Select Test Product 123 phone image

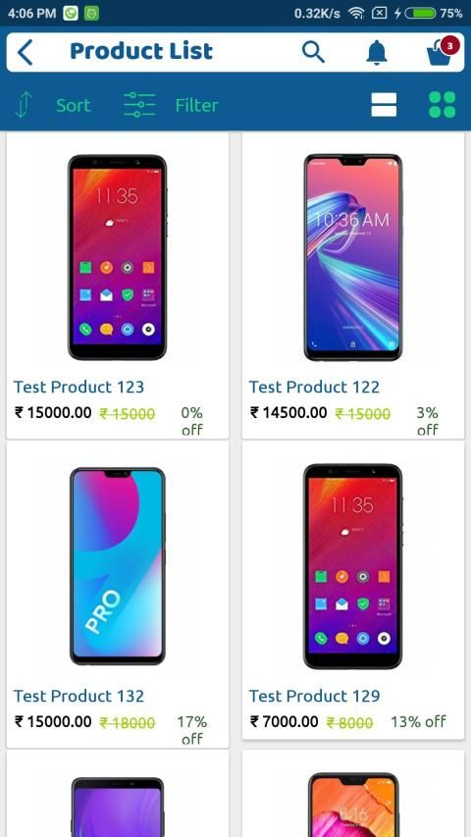pyautogui.click(x=118, y=257)
